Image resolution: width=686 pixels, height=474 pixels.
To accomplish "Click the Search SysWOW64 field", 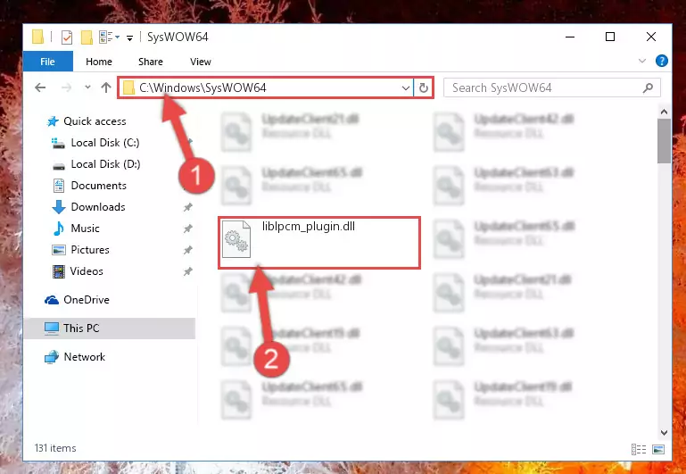I will coord(551,88).
